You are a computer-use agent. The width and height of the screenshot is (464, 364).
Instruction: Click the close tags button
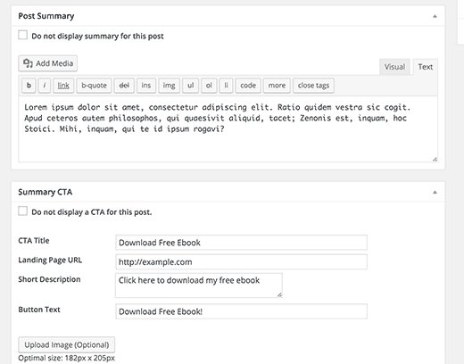pos(313,86)
